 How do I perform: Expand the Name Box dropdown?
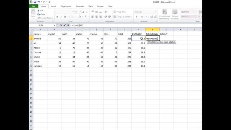54,25
